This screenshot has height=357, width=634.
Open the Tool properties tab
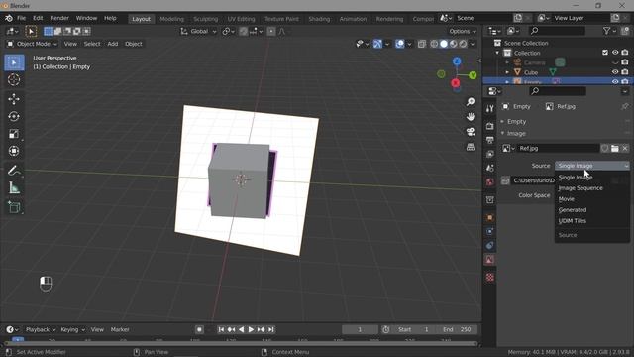(x=490, y=108)
